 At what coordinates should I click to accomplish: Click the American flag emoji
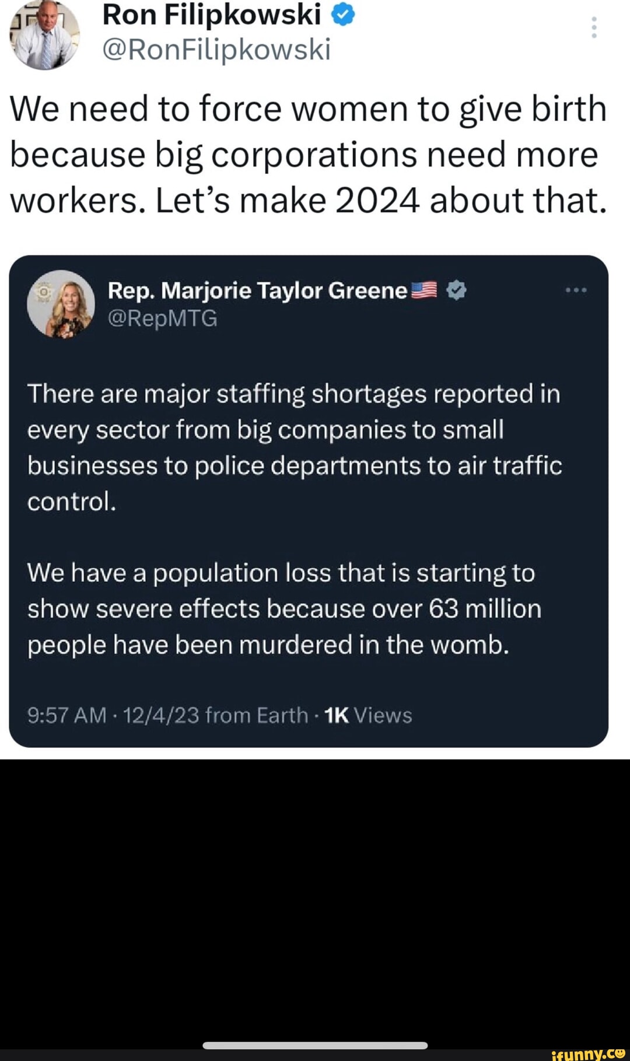(424, 290)
